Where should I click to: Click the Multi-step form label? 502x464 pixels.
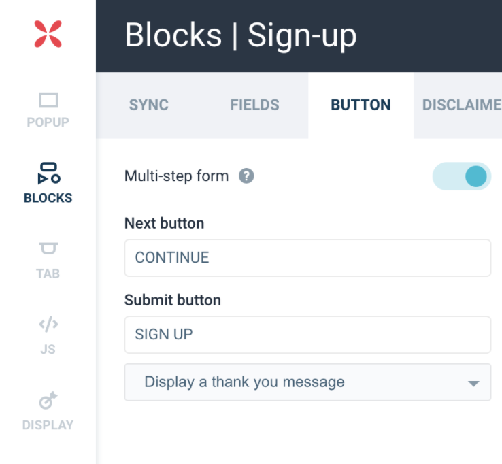coord(176,176)
